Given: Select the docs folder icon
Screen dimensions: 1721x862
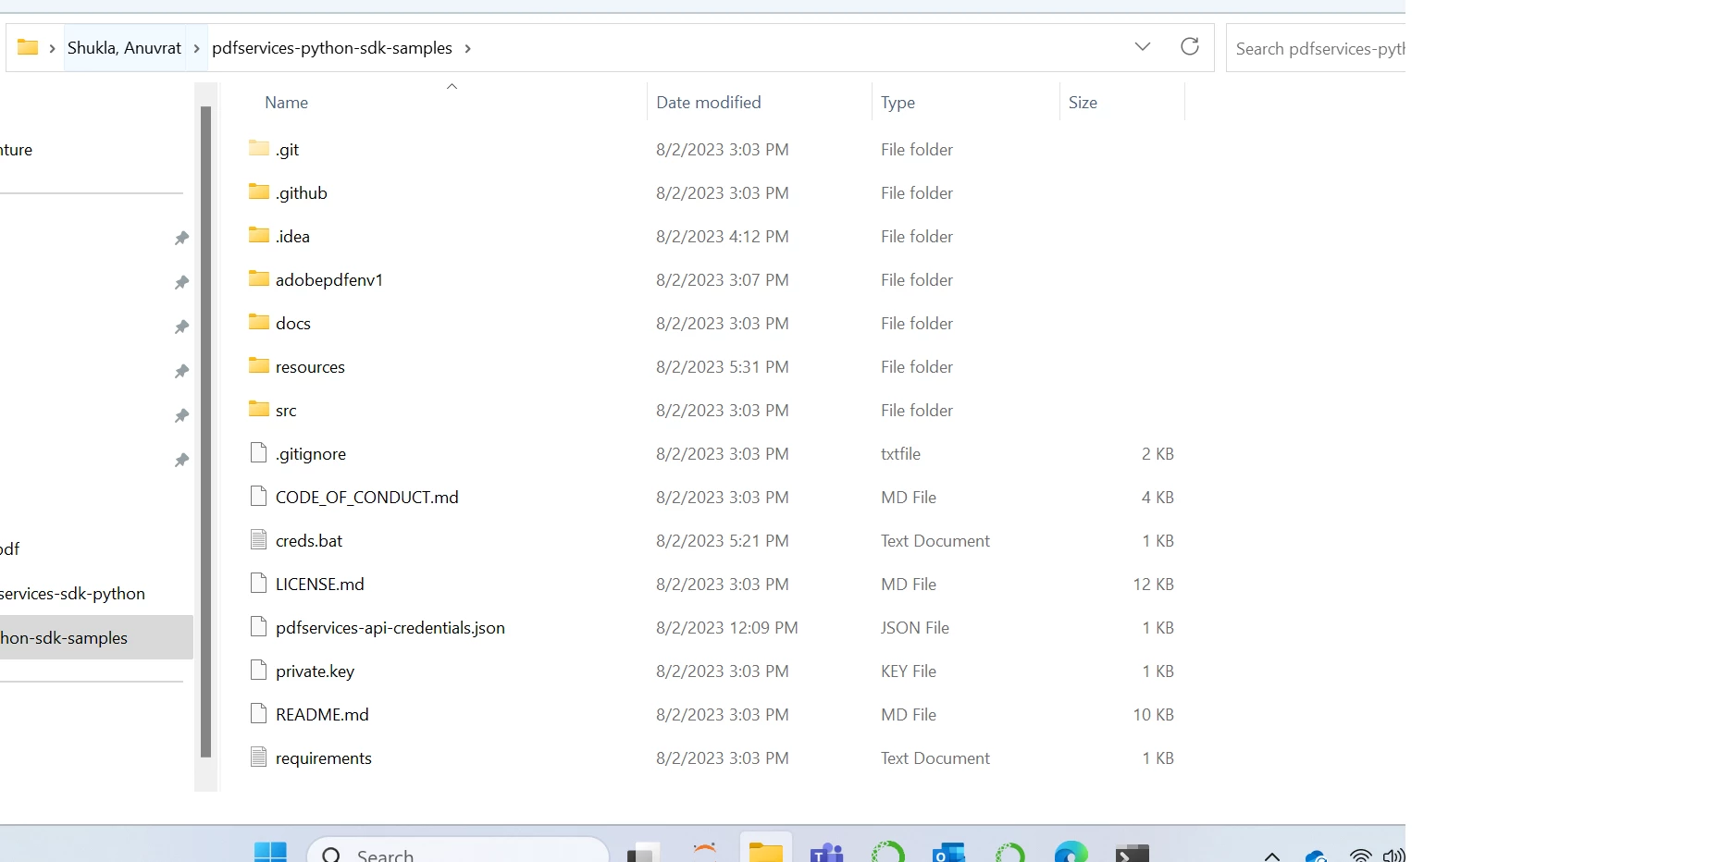Looking at the screenshot, I should [x=259, y=322].
